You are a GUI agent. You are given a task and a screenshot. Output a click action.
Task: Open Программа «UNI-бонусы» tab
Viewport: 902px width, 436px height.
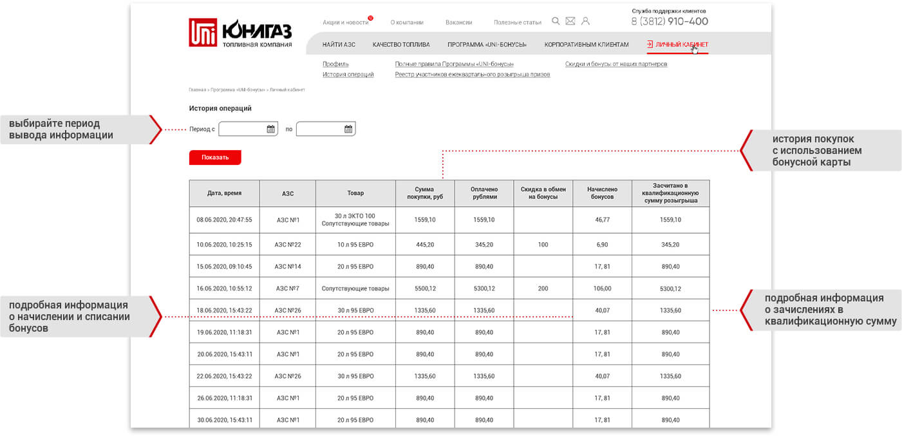tap(487, 44)
